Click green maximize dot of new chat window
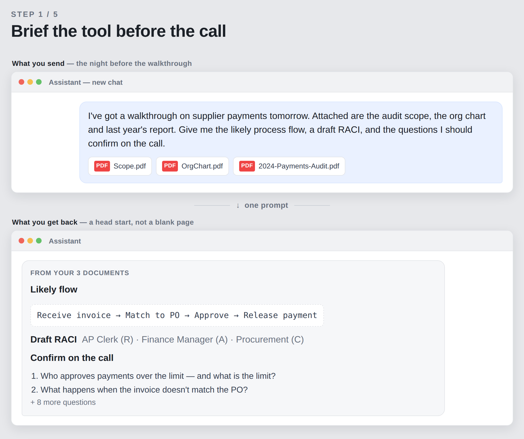The height and width of the screenshot is (439, 524). [39, 82]
